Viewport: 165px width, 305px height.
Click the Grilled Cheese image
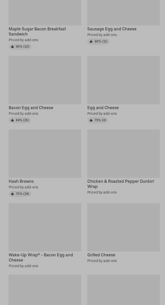[123, 227]
